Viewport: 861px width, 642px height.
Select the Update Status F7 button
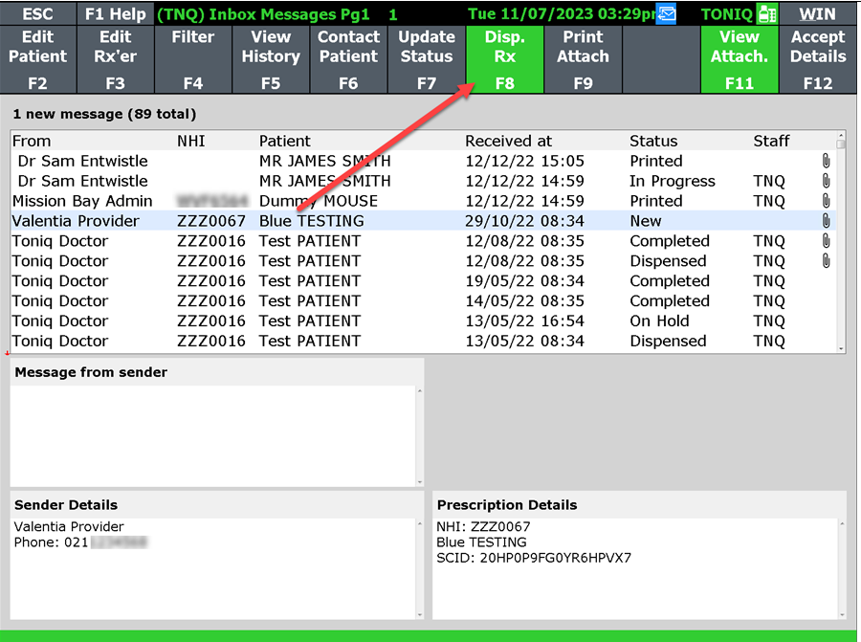tap(427, 59)
